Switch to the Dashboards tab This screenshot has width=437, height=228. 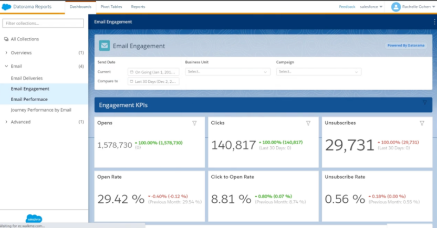tap(80, 7)
